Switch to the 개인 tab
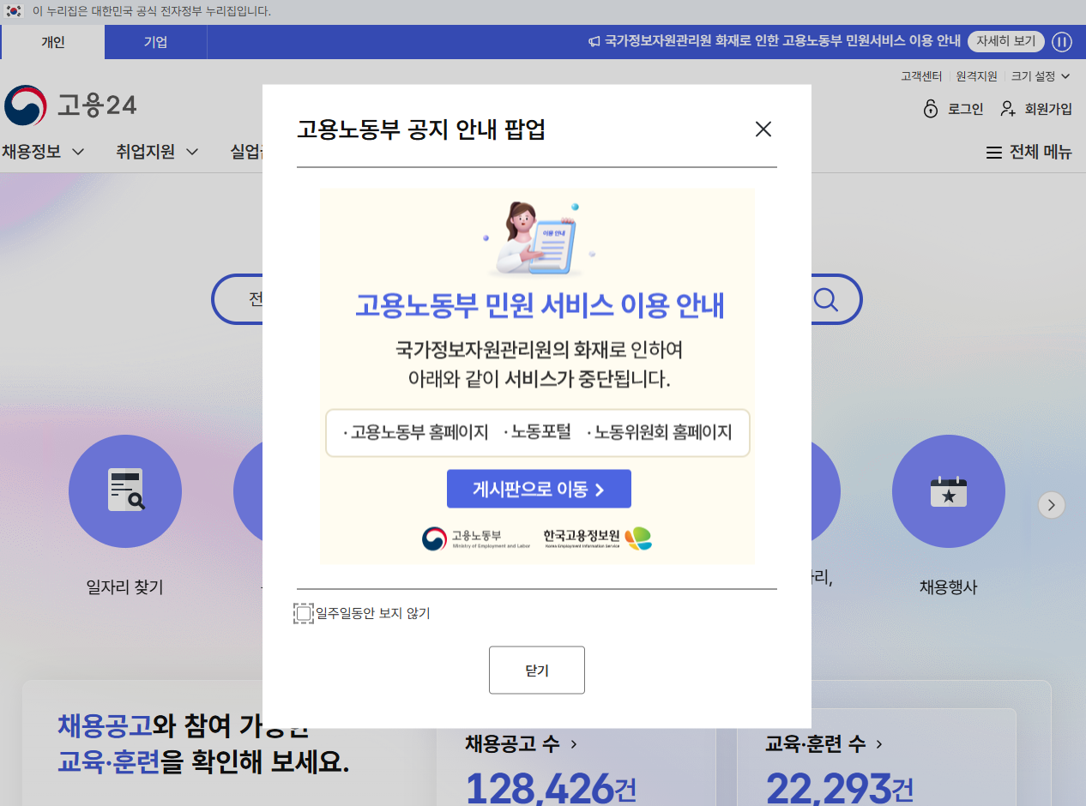1086x806 pixels. (x=53, y=42)
